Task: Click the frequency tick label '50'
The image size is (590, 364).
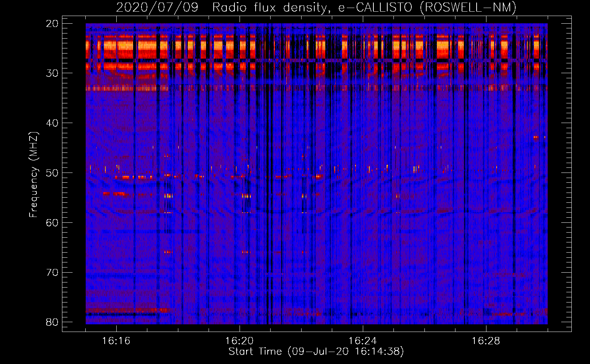Action: [52, 173]
